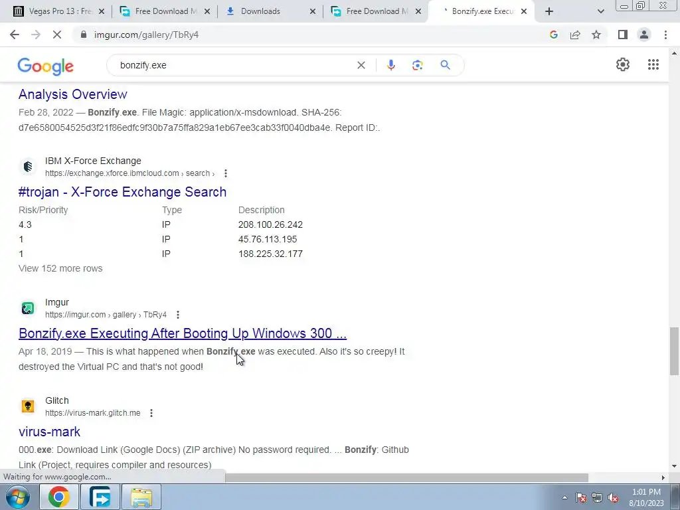This screenshot has height=510, width=680.
Task: Click the muted volume tray icon
Action: pos(613,498)
